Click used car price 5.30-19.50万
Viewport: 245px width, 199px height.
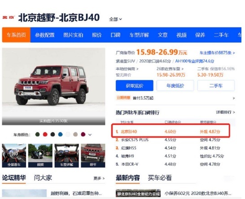click(x=210, y=75)
